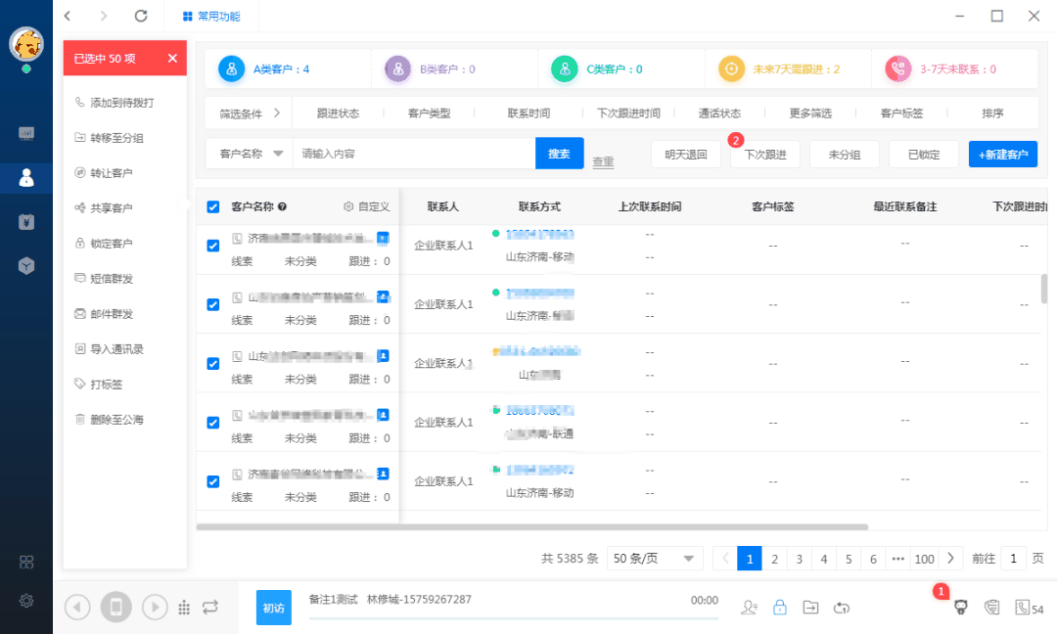Click the 明天退回 button
The image size is (1057, 634).
coord(685,155)
